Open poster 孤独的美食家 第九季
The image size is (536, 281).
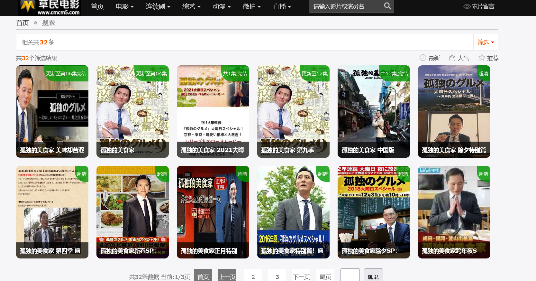pyautogui.click(x=293, y=111)
